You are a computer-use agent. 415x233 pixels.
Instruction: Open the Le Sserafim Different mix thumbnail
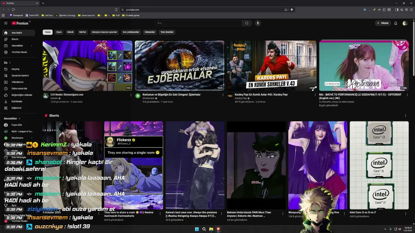[364, 66]
